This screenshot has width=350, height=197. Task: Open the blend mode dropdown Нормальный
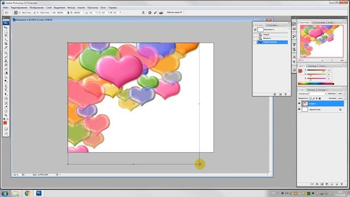click(x=312, y=94)
